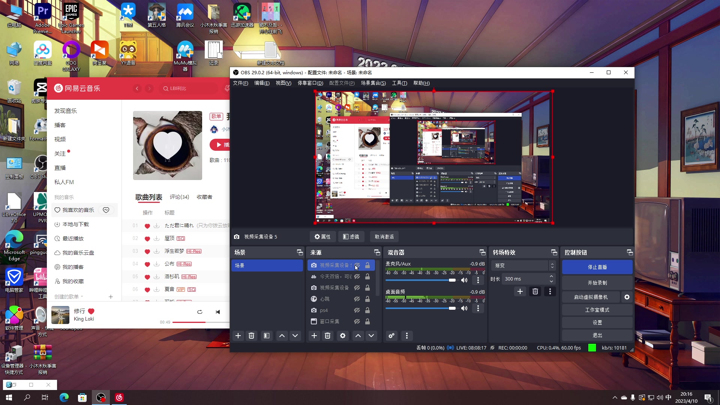This screenshot has height=405, width=720.
Task: Toggle visibility of ps4 source
Action: (357, 310)
